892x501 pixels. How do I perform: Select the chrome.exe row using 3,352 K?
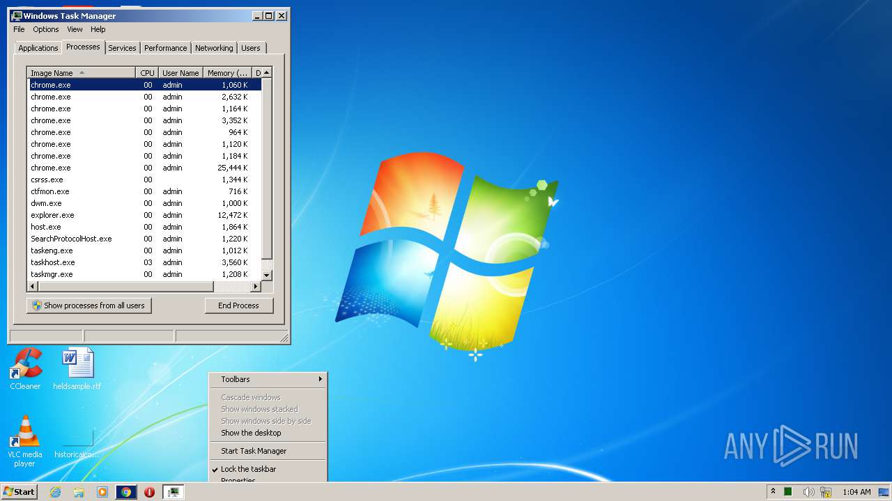tap(144, 120)
